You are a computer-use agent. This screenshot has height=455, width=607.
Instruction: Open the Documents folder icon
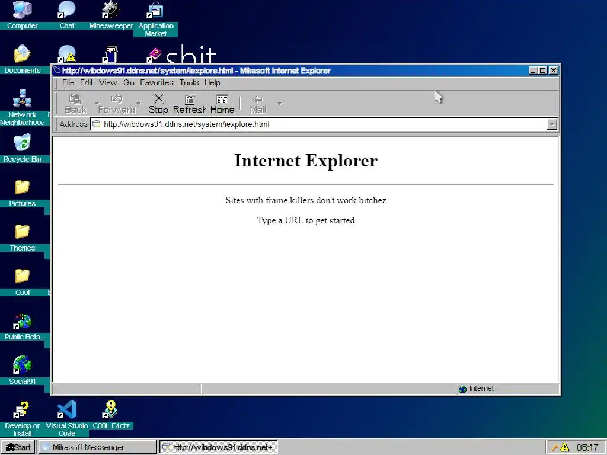pyautogui.click(x=22, y=60)
